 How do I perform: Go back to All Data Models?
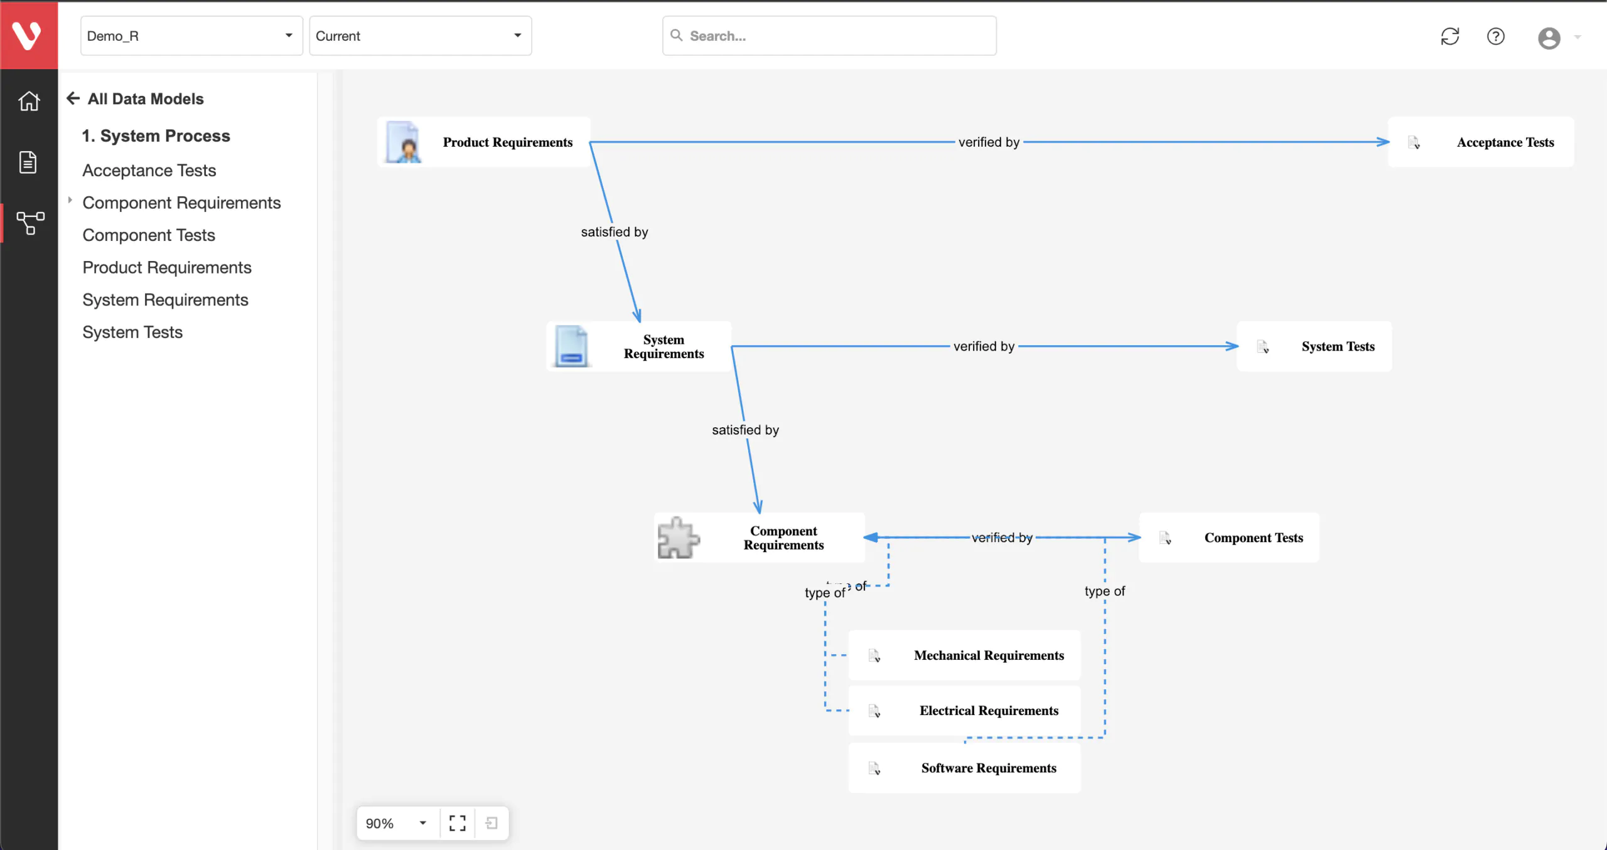pyautogui.click(x=146, y=98)
